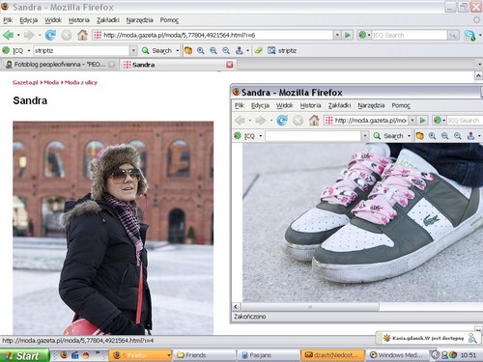The width and height of the screenshot is (483, 362).
Task: Click the striptiz ICQ toolbar search field
Action: [x=81, y=50]
